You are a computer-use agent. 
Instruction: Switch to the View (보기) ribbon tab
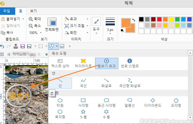click(34, 11)
